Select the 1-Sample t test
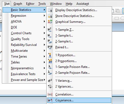Viewport: 124px width, 104px height. (x=79, y=36)
